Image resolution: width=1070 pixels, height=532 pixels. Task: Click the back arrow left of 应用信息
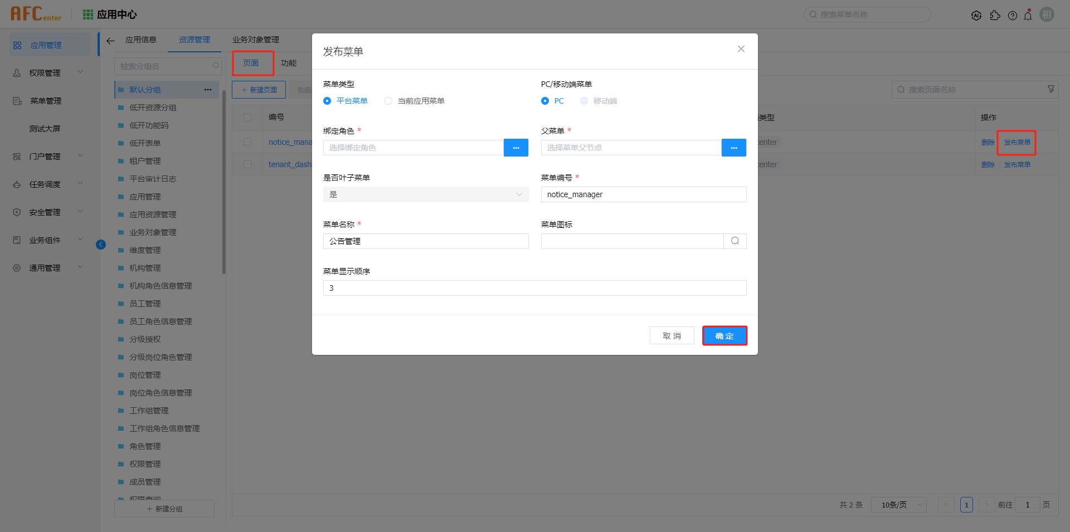click(110, 40)
